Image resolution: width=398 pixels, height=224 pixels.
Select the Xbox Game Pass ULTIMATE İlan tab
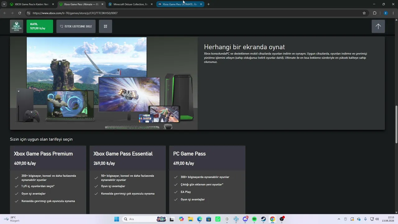coord(180,4)
